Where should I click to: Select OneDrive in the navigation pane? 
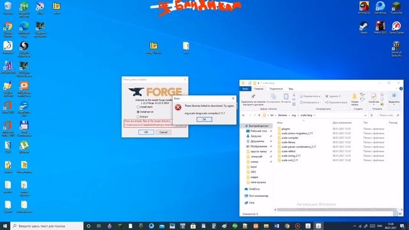click(x=252, y=189)
